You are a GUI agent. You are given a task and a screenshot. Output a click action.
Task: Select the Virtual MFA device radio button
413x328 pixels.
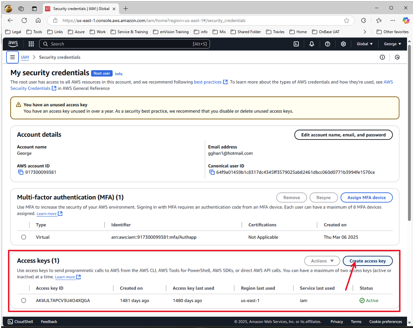point(24,237)
